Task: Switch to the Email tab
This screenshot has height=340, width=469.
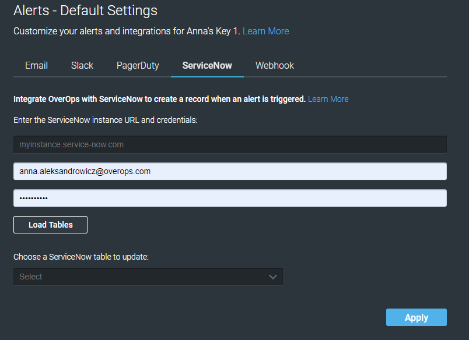Action: tap(36, 65)
